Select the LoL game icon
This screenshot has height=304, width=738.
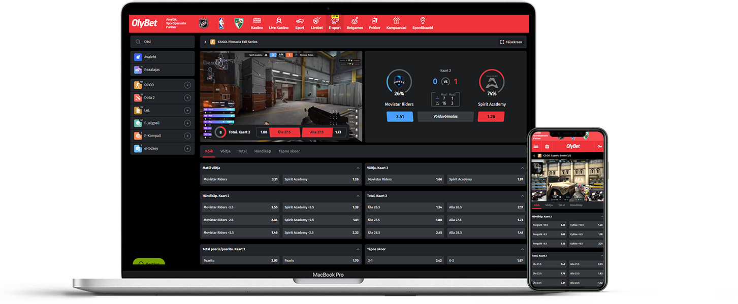(138, 110)
